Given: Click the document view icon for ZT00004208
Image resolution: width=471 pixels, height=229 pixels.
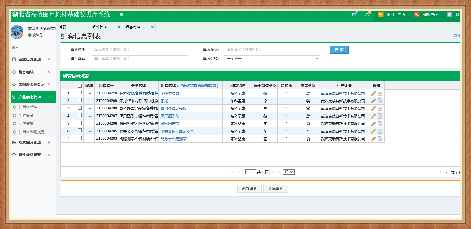Looking at the screenshot, I should point(379,108).
